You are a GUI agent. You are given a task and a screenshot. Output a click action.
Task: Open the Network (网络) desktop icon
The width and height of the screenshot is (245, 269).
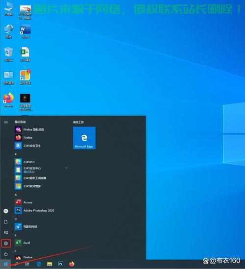pyautogui.click(x=9, y=31)
